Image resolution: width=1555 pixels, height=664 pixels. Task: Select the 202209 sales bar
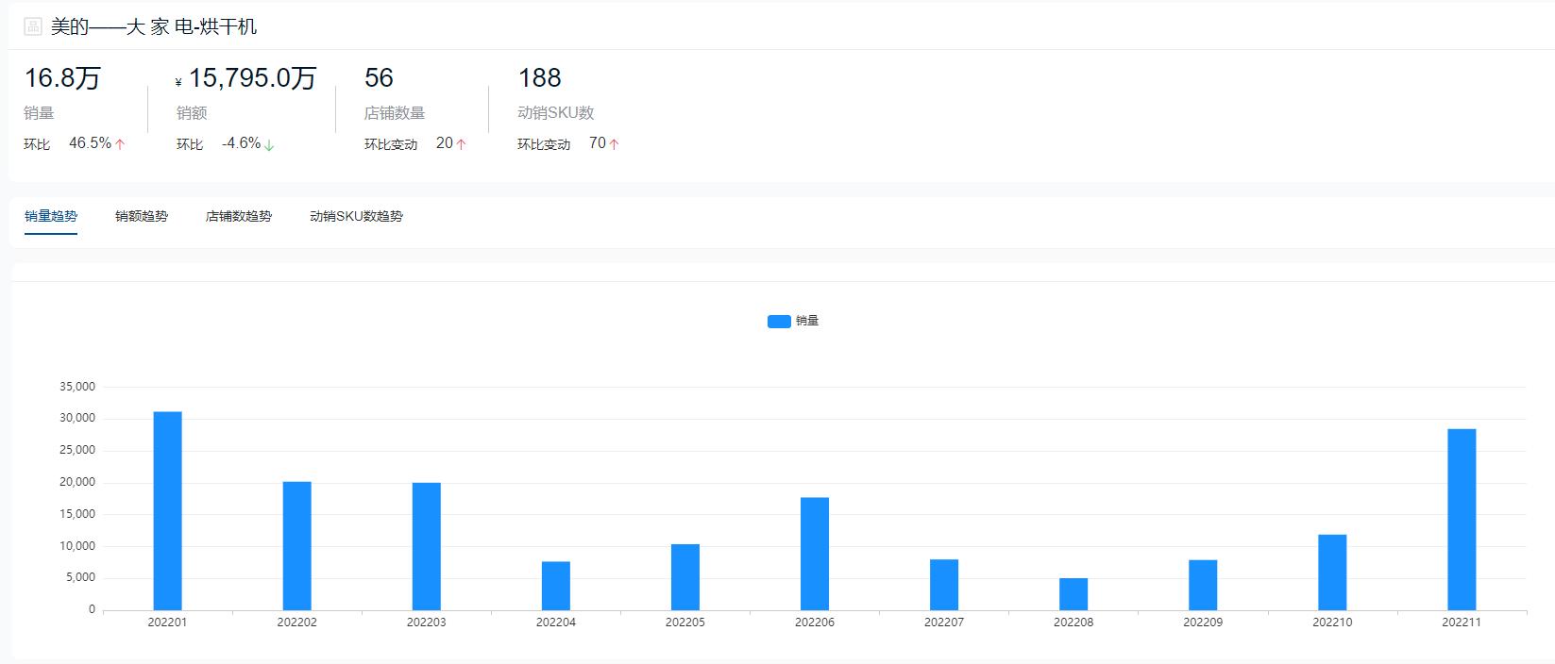tap(1203, 585)
